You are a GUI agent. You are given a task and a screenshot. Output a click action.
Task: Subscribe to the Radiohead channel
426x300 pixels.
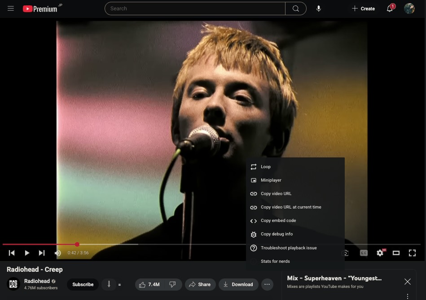pos(83,284)
